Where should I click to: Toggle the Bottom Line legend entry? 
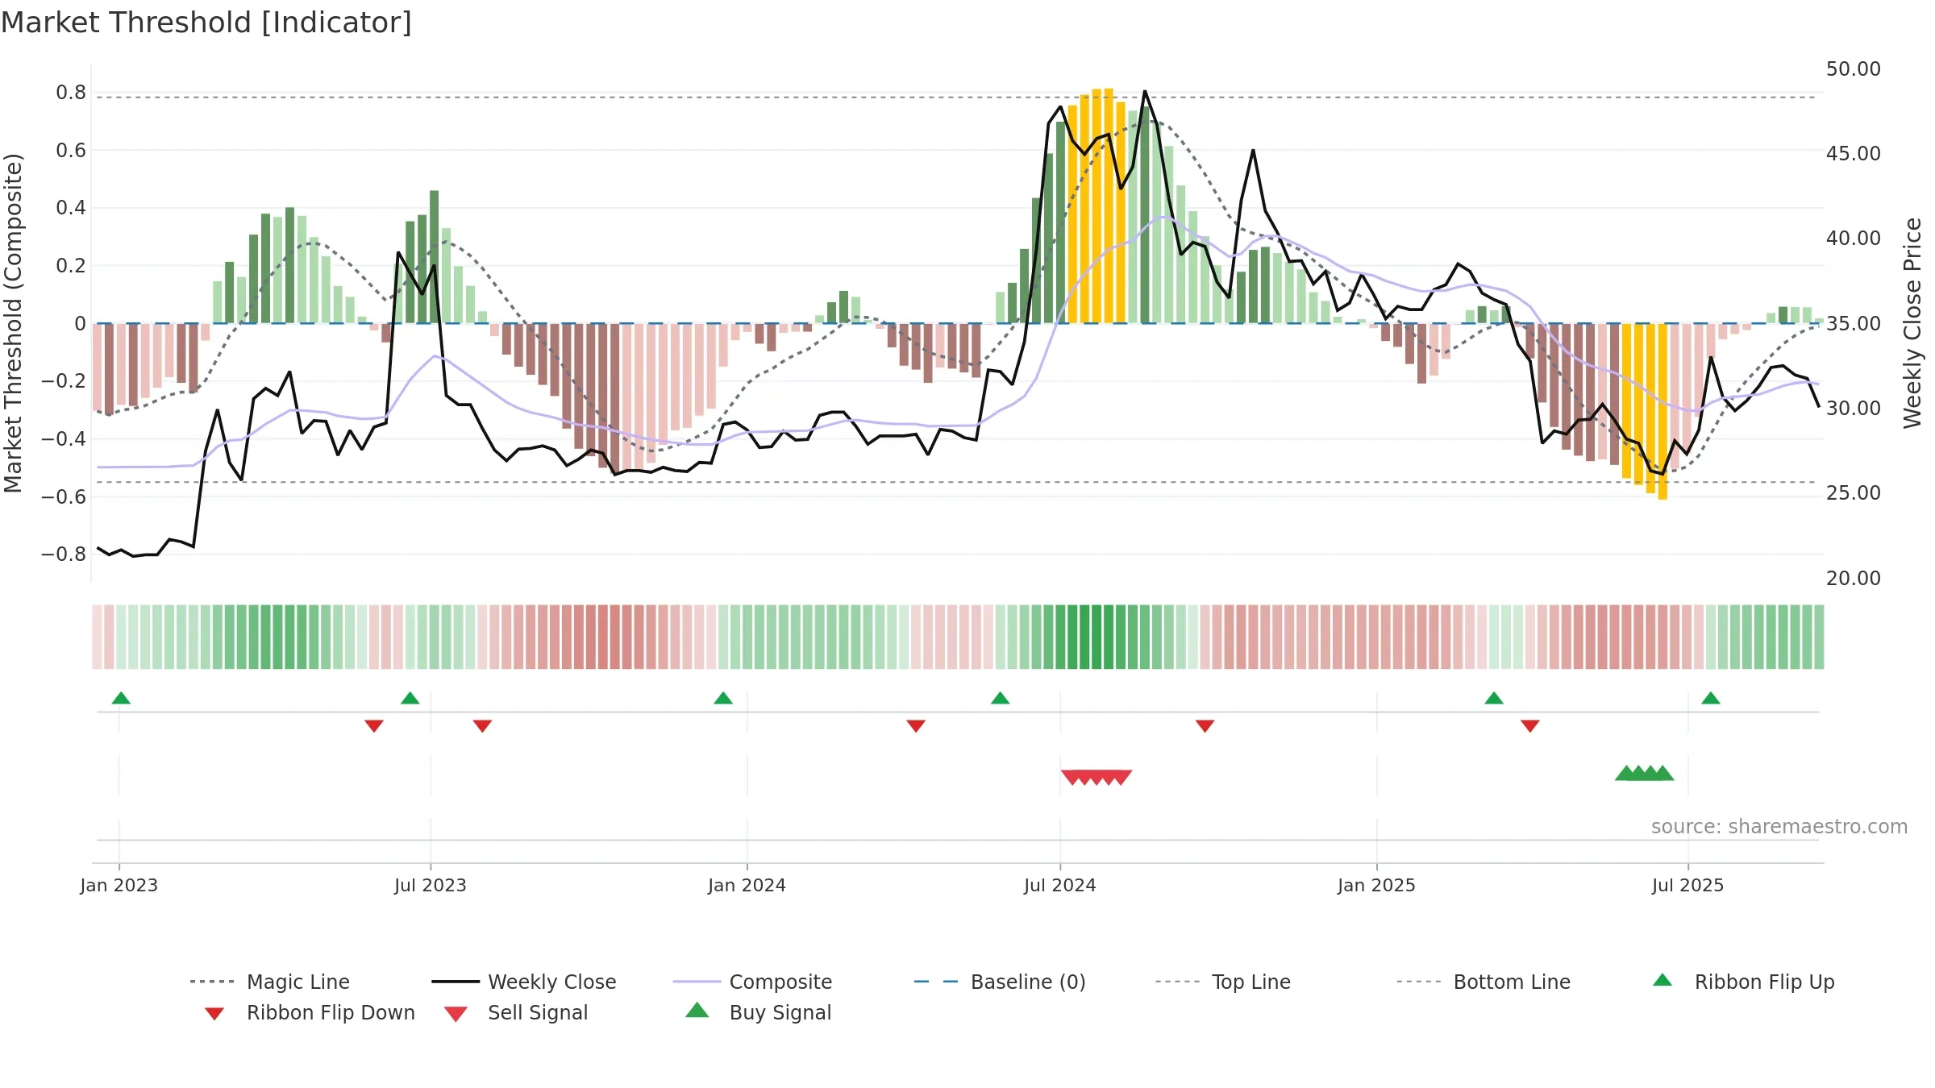(1483, 982)
